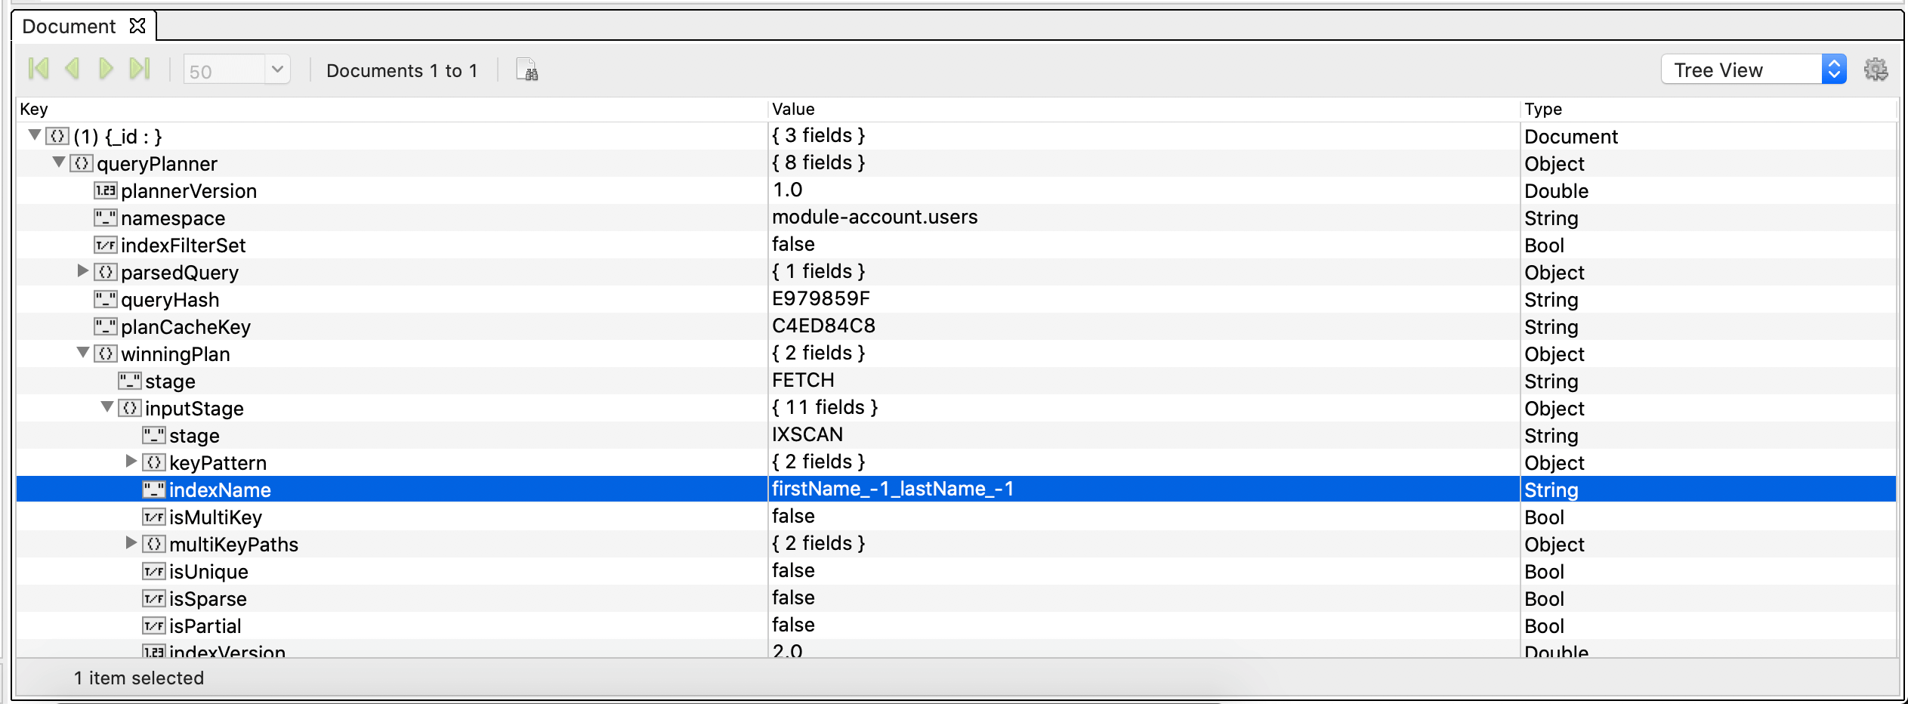The height and width of the screenshot is (704, 1908).
Task: Click the find in document binoculars icon
Action: click(x=526, y=70)
